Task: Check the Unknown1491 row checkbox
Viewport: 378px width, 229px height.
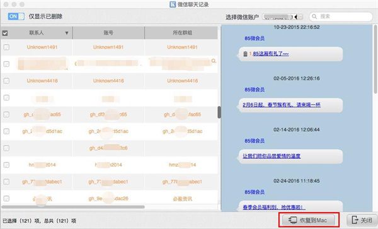Action: coord(6,47)
